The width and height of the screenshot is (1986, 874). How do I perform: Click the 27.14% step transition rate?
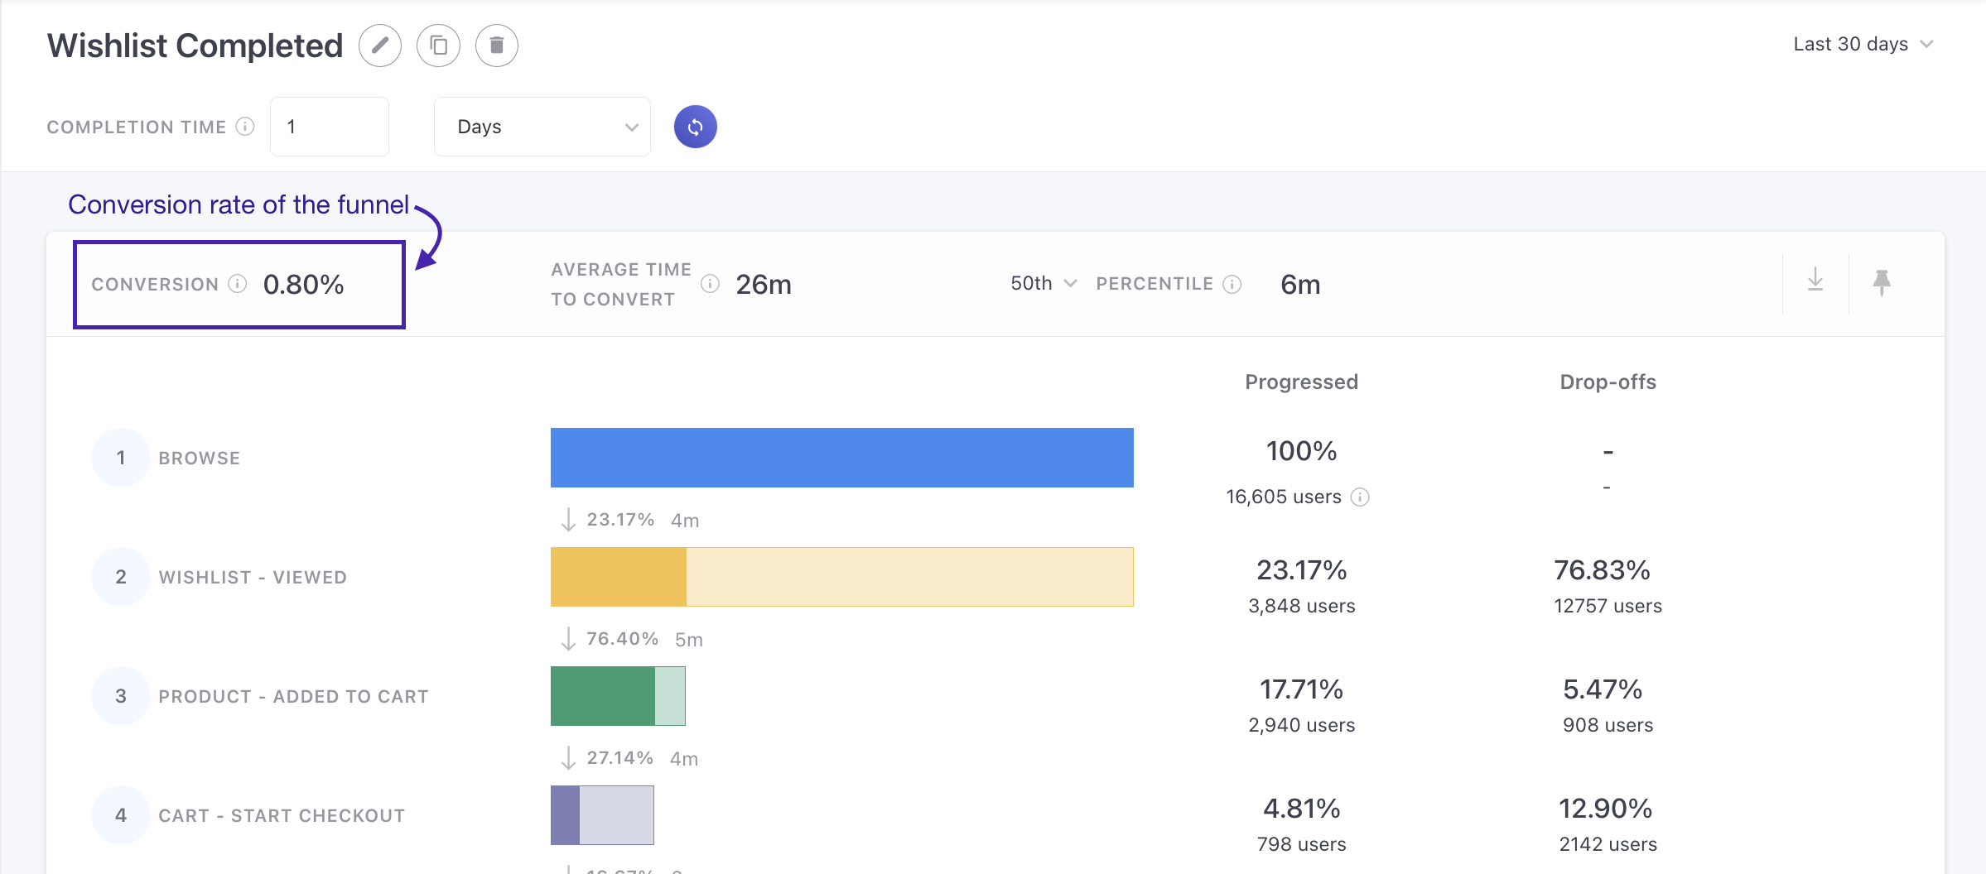click(620, 758)
